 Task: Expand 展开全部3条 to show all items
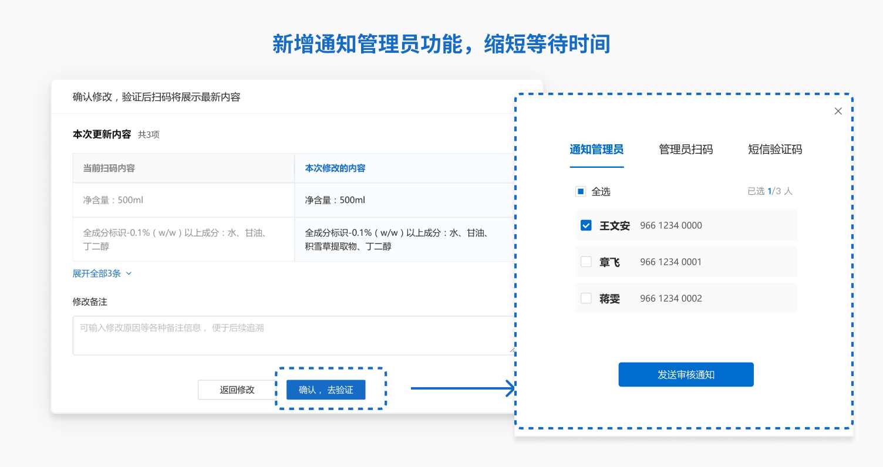tap(97, 273)
